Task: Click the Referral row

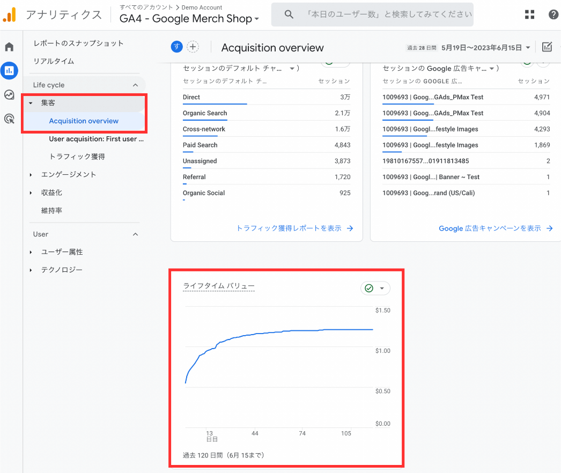Action: (x=267, y=177)
